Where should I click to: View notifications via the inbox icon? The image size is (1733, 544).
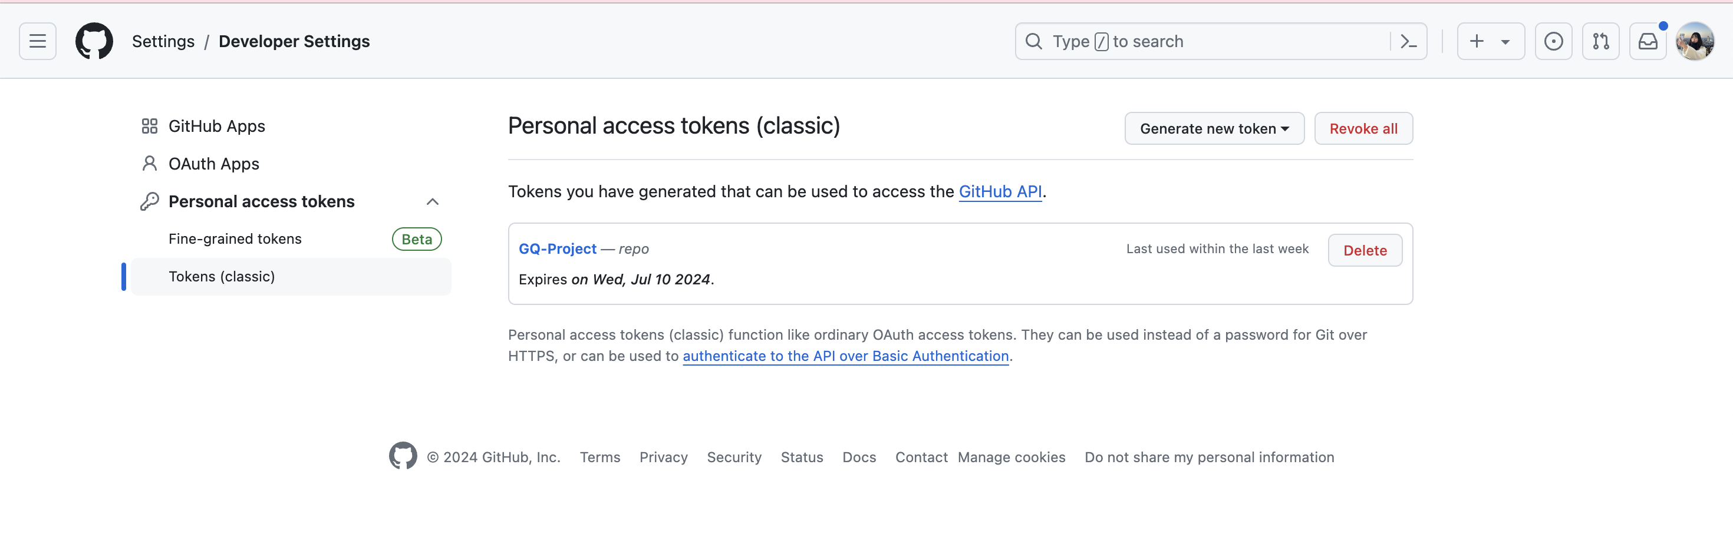click(x=1648, y=41)
